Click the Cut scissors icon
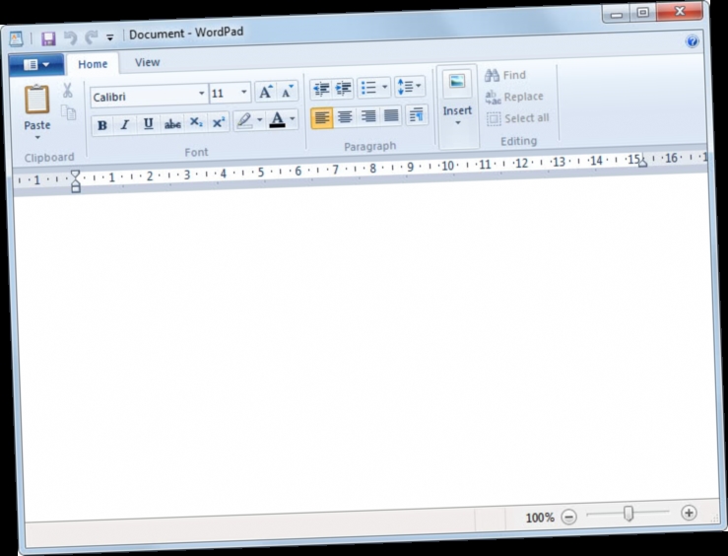 point(68,90)
